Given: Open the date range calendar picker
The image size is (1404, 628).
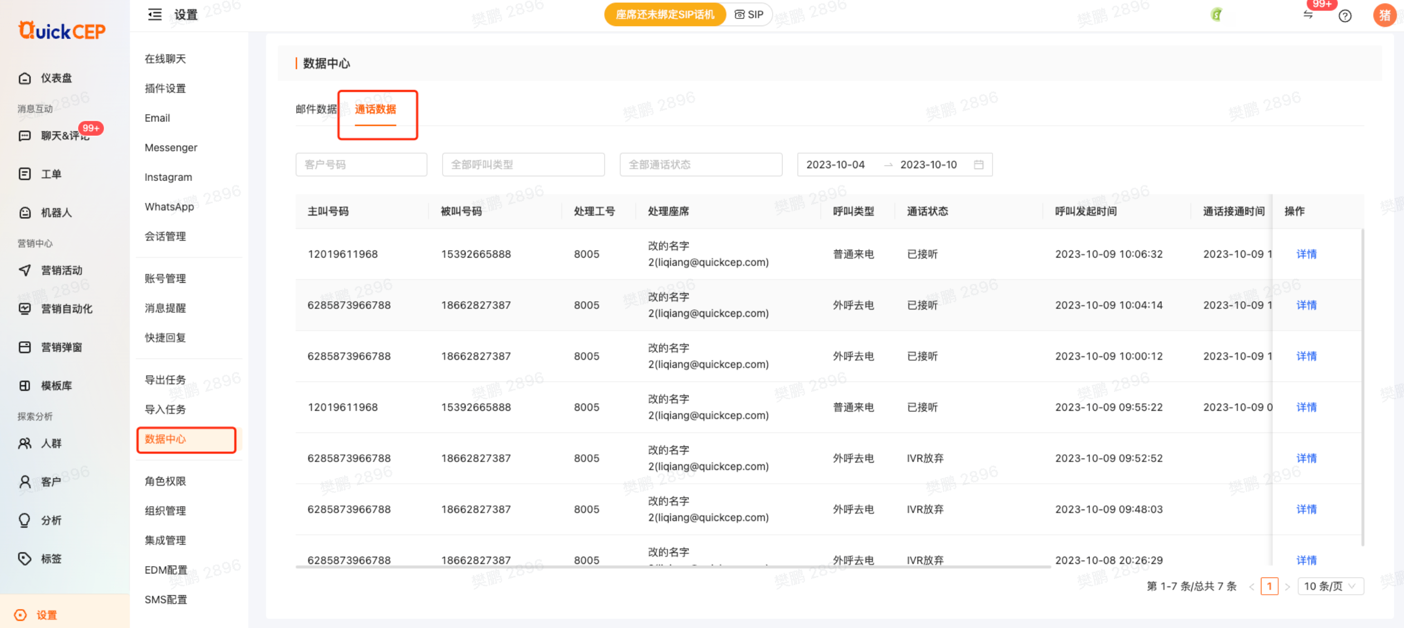Looking at the screenshot, I should pos(978,165).
